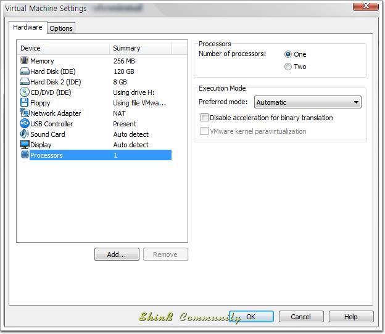The width and height of the screenshot is (385, 334).
Task: Click the Using file VMwa... summary
Action: (139, 103)
